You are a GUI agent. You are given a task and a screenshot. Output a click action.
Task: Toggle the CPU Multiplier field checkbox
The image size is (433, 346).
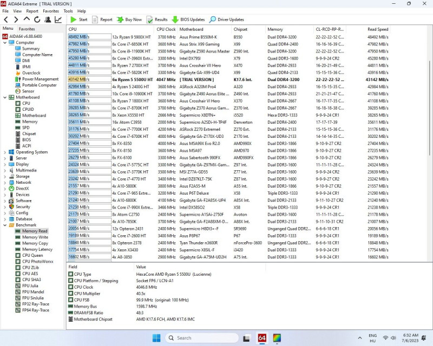[x=71, y=294]
